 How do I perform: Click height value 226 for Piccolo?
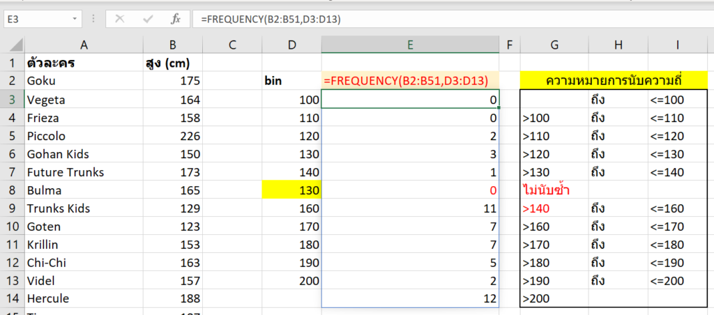[173, 136]
